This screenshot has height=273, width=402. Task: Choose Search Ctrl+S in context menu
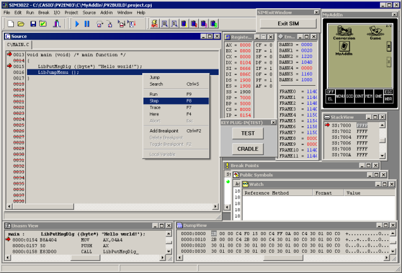176,84
